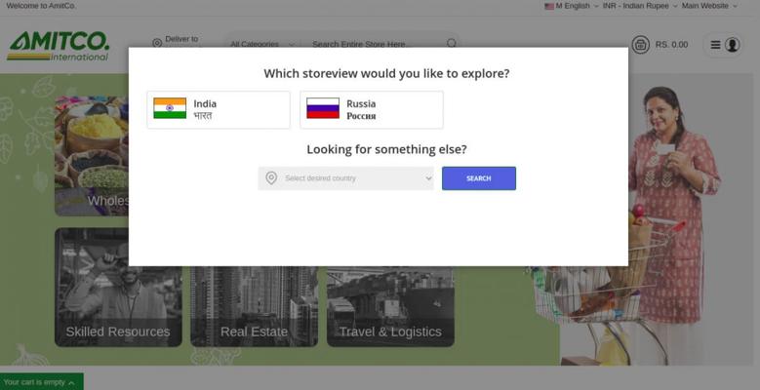Click the Search Entire Store input field
Image resolution: width=760 pixels, height=390 pixels.
point(376,44)
